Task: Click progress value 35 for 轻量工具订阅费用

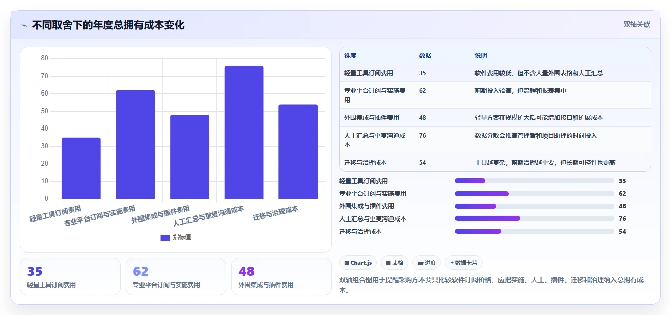Action: pyautogui.click(x=622, y=181)
